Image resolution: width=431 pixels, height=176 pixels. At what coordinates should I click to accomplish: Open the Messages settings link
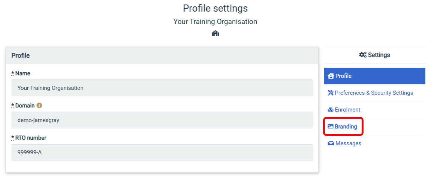344,143
